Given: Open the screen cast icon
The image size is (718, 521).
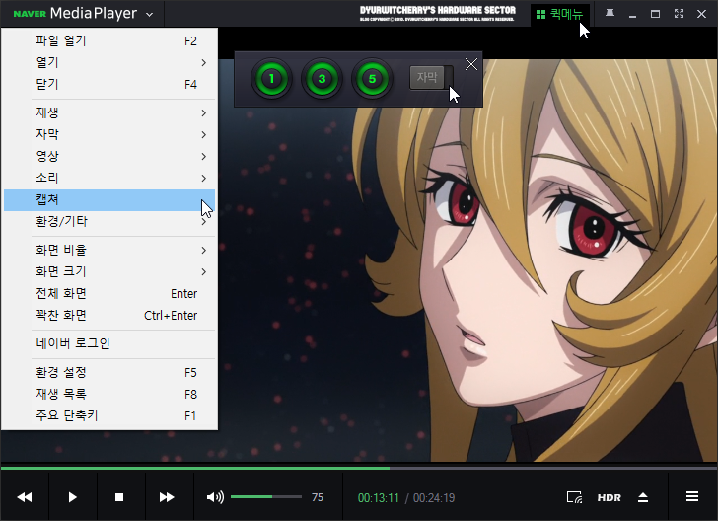Looking at the screenshot, I should point(574,497).
